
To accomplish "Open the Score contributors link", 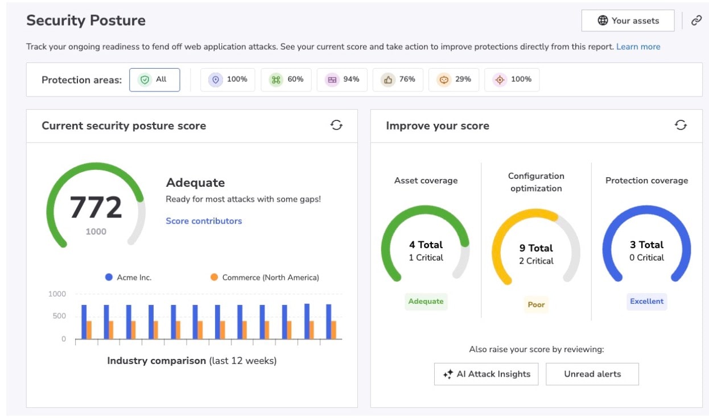I will (x=204, y=221).
